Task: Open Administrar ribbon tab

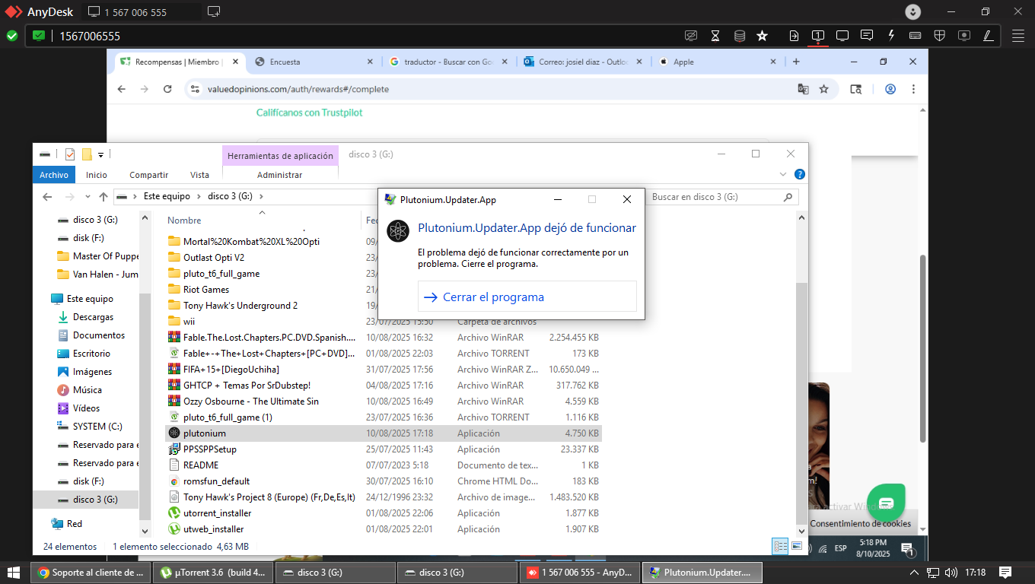Action: [x=280, y=175]
